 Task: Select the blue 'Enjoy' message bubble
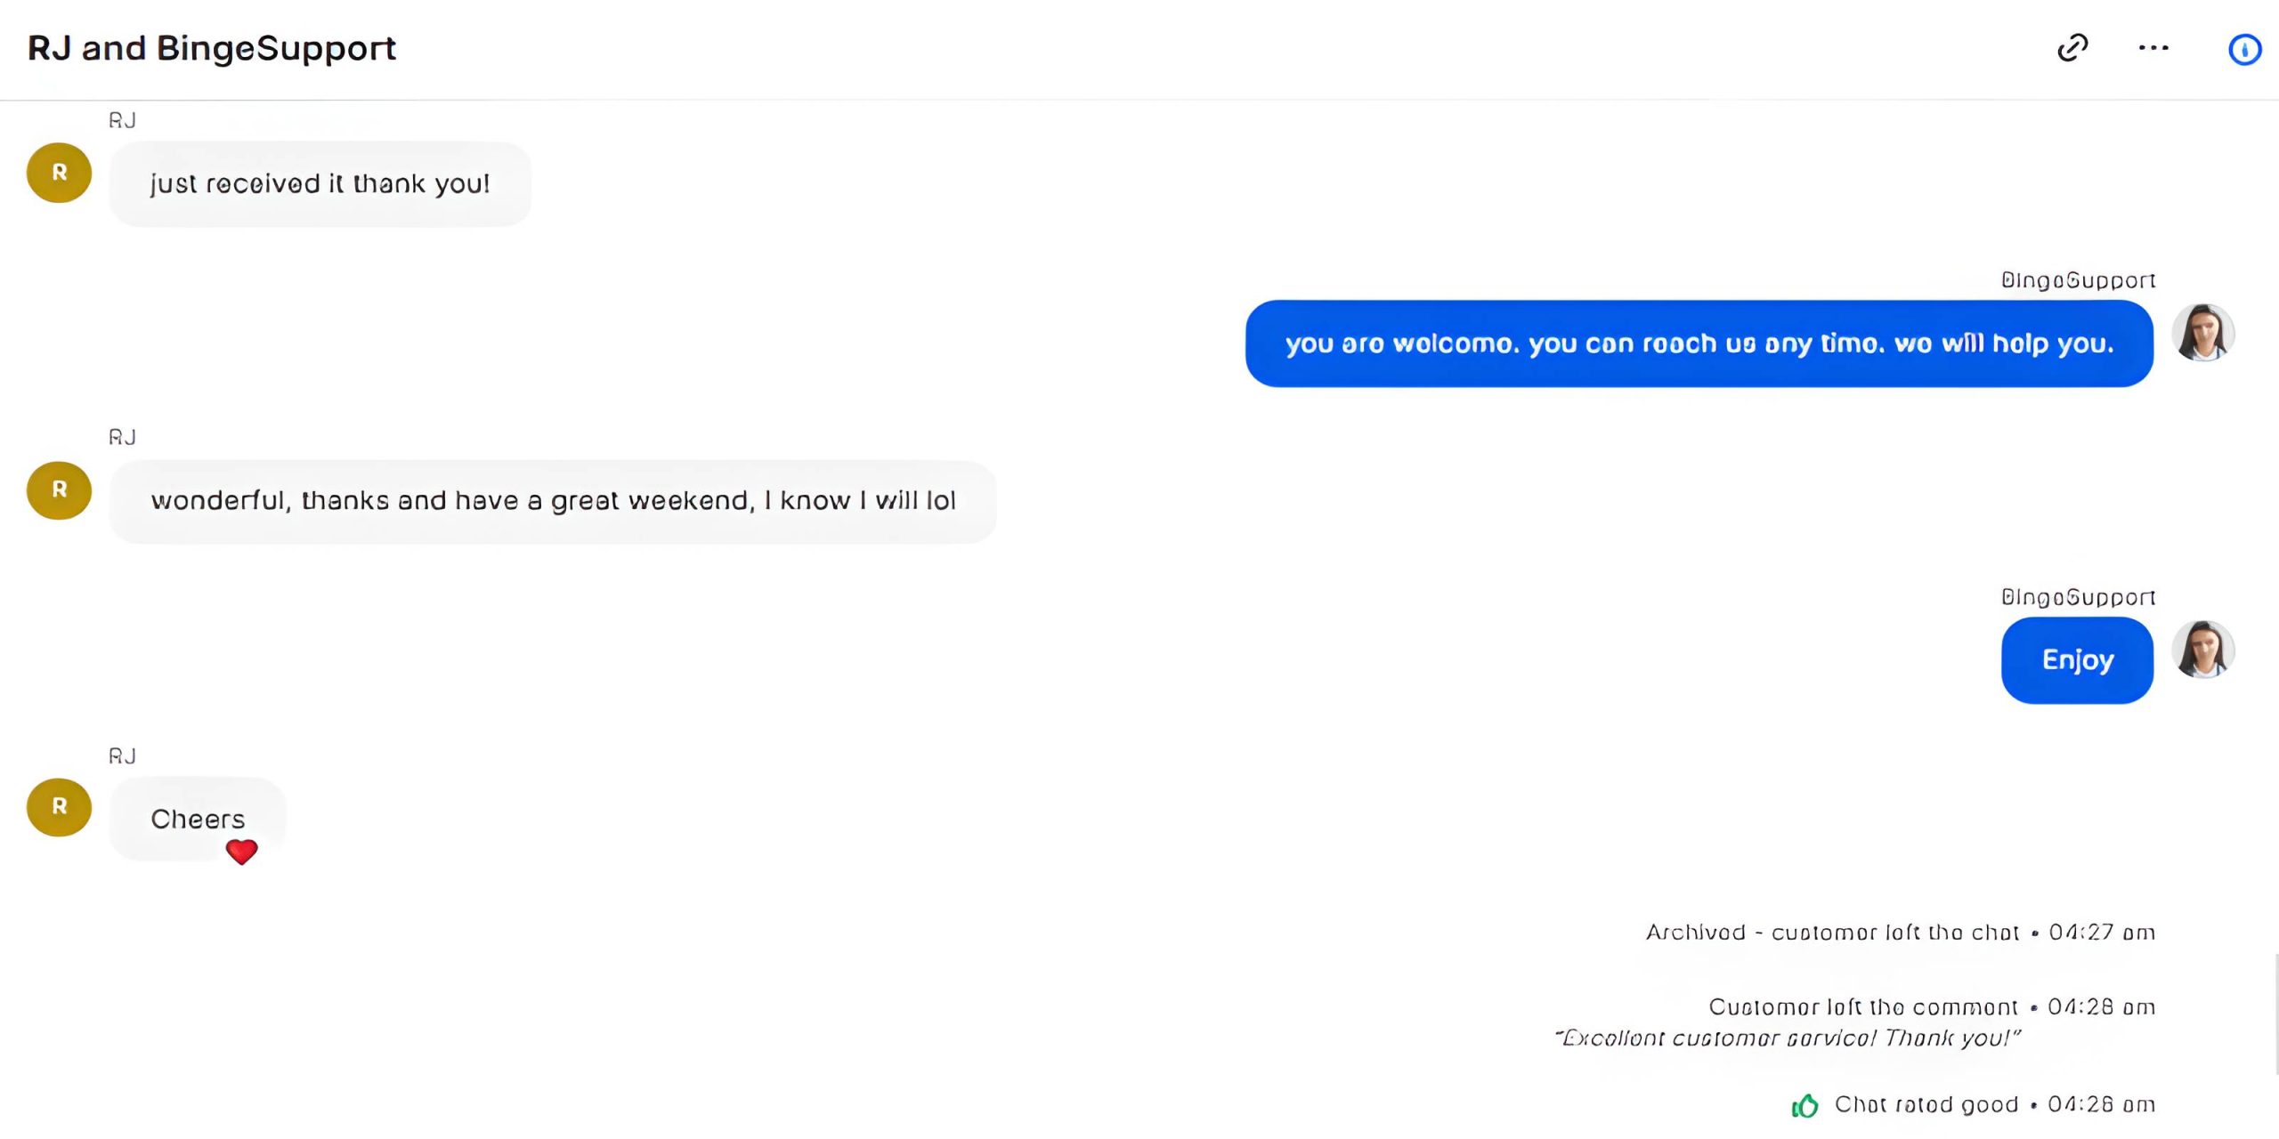pyautogui.click(x=2077, y=660)
